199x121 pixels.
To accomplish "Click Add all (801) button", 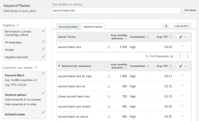I will pyautogui.click(x=182, y=26).
